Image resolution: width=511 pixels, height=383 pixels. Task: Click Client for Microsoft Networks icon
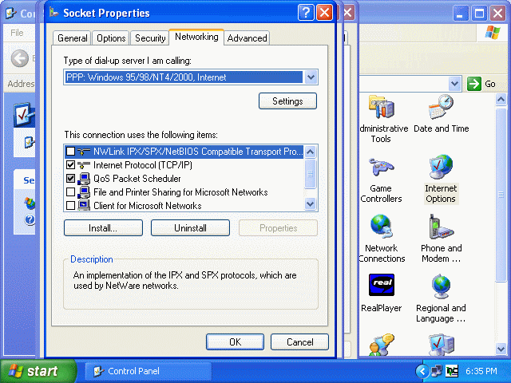pyautogui.click(x=84, y=206)
